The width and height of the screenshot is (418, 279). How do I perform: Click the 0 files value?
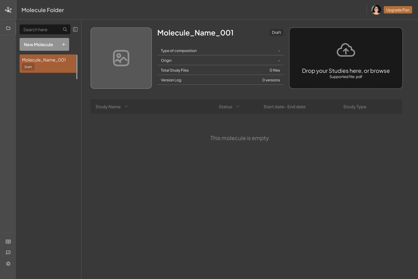tap(275, 70)
